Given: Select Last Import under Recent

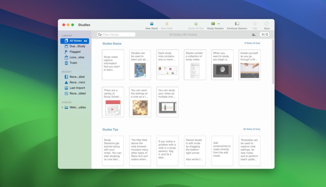Looking at the screenshot, I should tap(77, 88).
